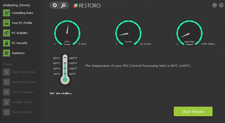Click the Security check icon
Screen dimensions: 225x123
(6, 112)
